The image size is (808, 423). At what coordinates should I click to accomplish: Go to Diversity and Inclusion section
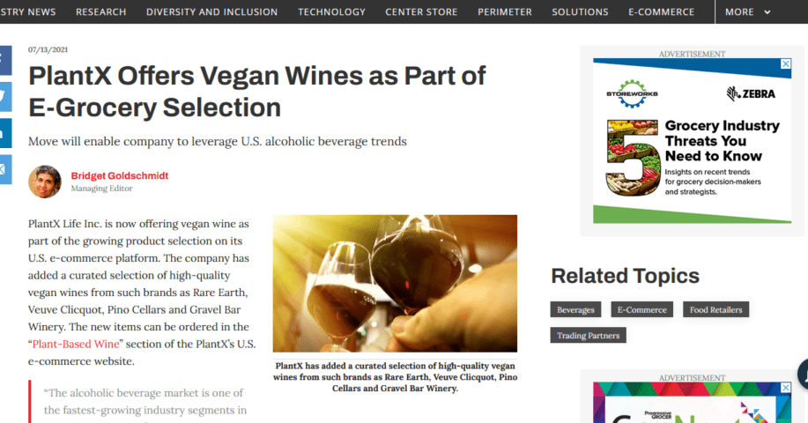(x=211, y=11)
